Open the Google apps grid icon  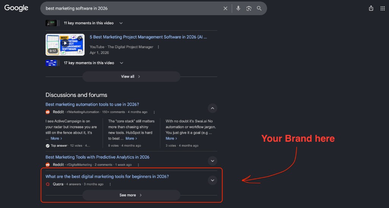coord(383,8)
